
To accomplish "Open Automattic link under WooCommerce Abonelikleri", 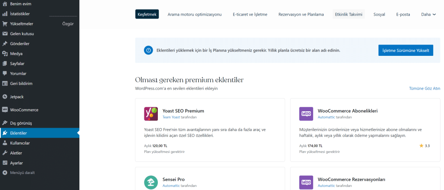I will (x=326, y=117).
